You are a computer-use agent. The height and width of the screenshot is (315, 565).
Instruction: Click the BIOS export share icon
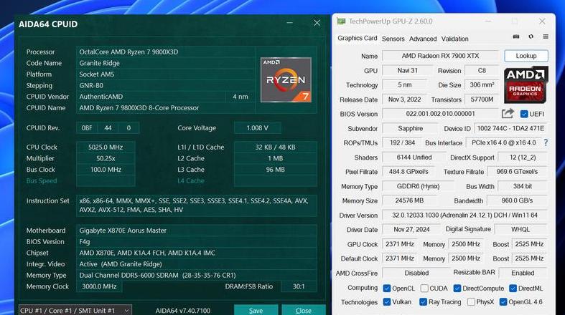coord(508,114)
